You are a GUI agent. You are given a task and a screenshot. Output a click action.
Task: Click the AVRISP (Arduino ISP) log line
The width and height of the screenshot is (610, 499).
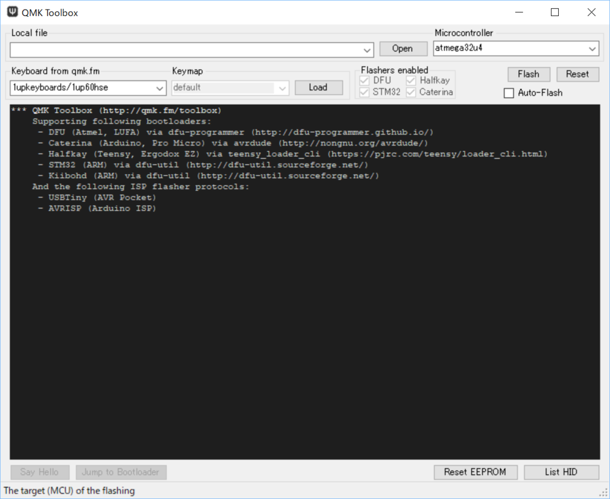click(97, 209)
